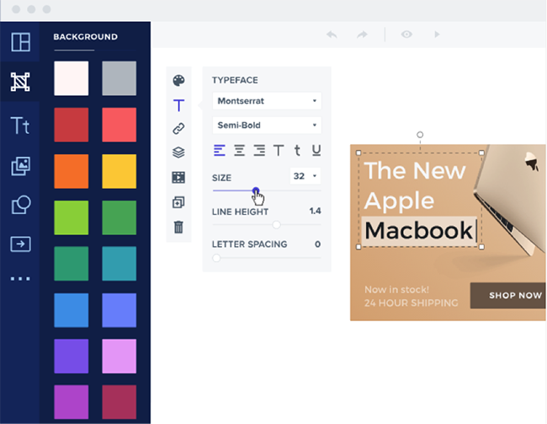The width and height of the screenshot is (547, 424).
Task: Click the redo arrow
Action: (x=362, y=35)
